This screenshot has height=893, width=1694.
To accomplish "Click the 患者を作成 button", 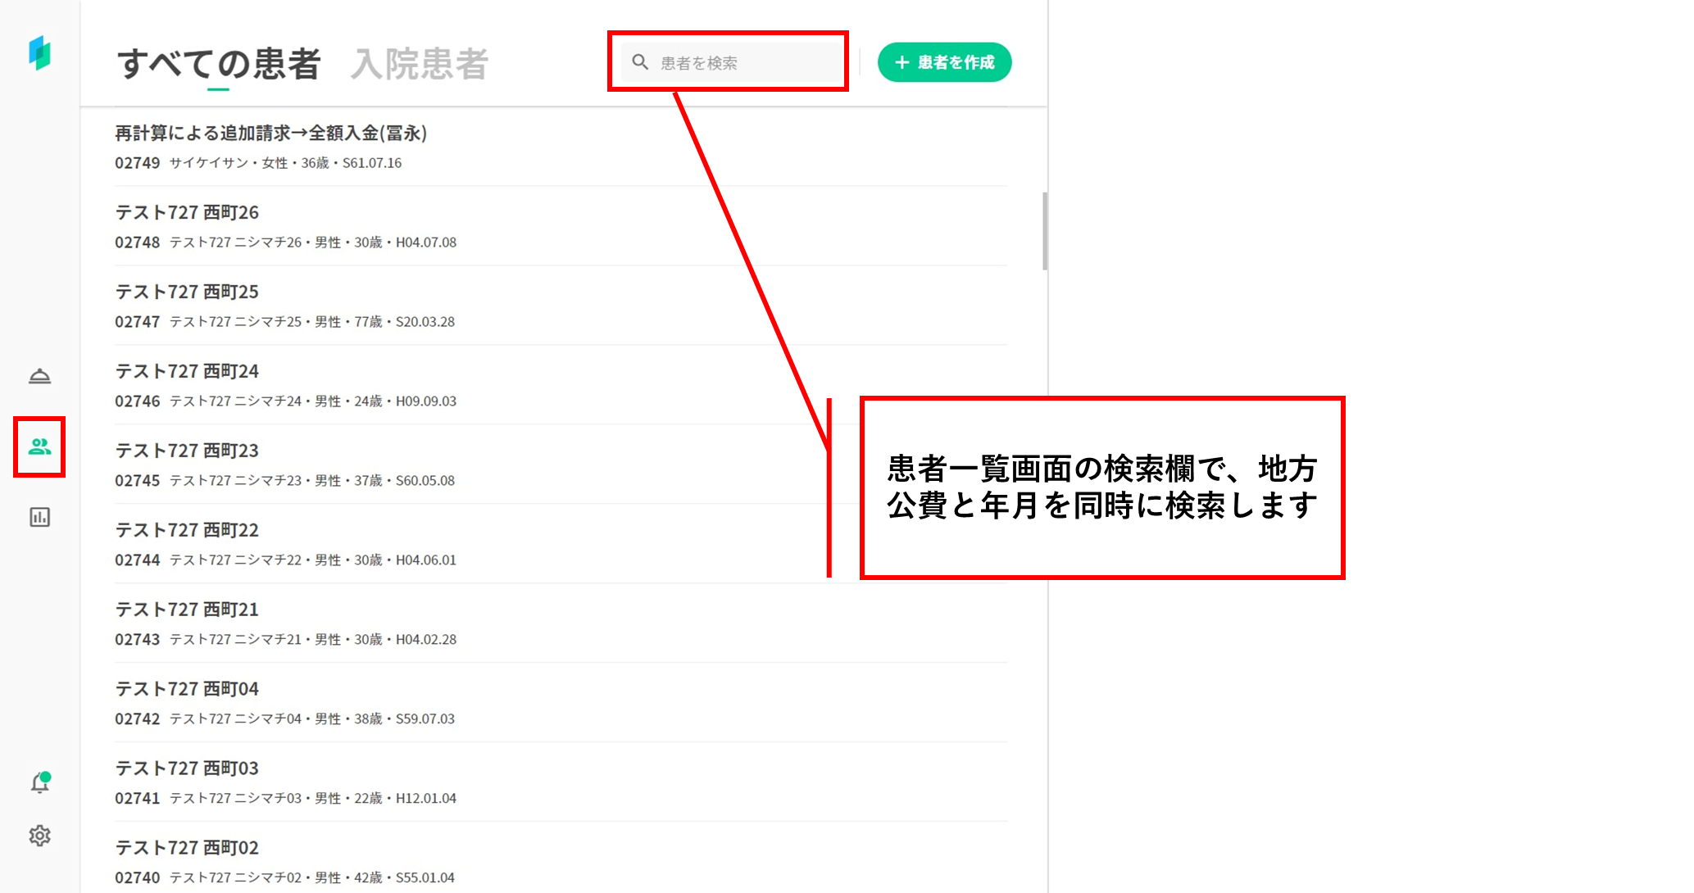I will tap(944, 62).
